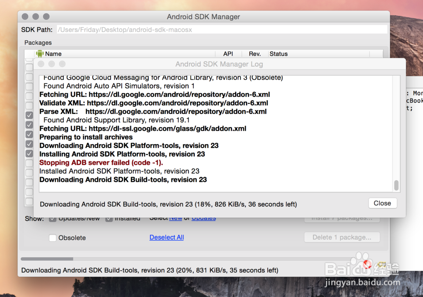The width and height of the screenshot is (423, 297).
Task: Click the Android robot icon in Name header
Action: click(x=40, y=53)
